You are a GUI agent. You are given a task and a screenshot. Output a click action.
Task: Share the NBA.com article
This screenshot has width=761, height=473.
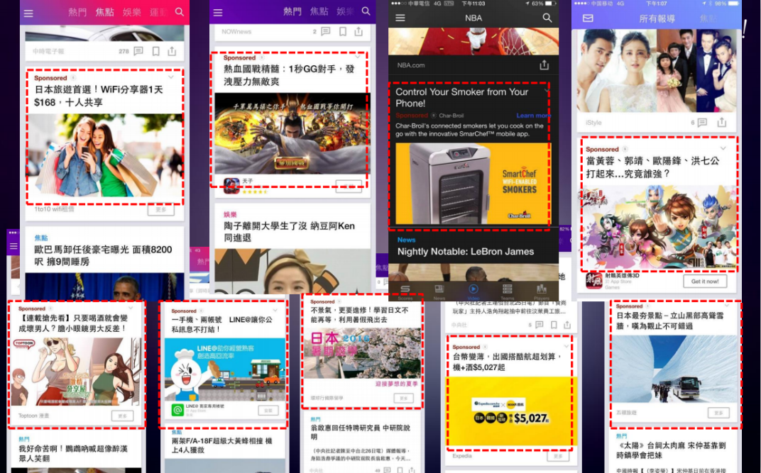[x=544, y=65]
